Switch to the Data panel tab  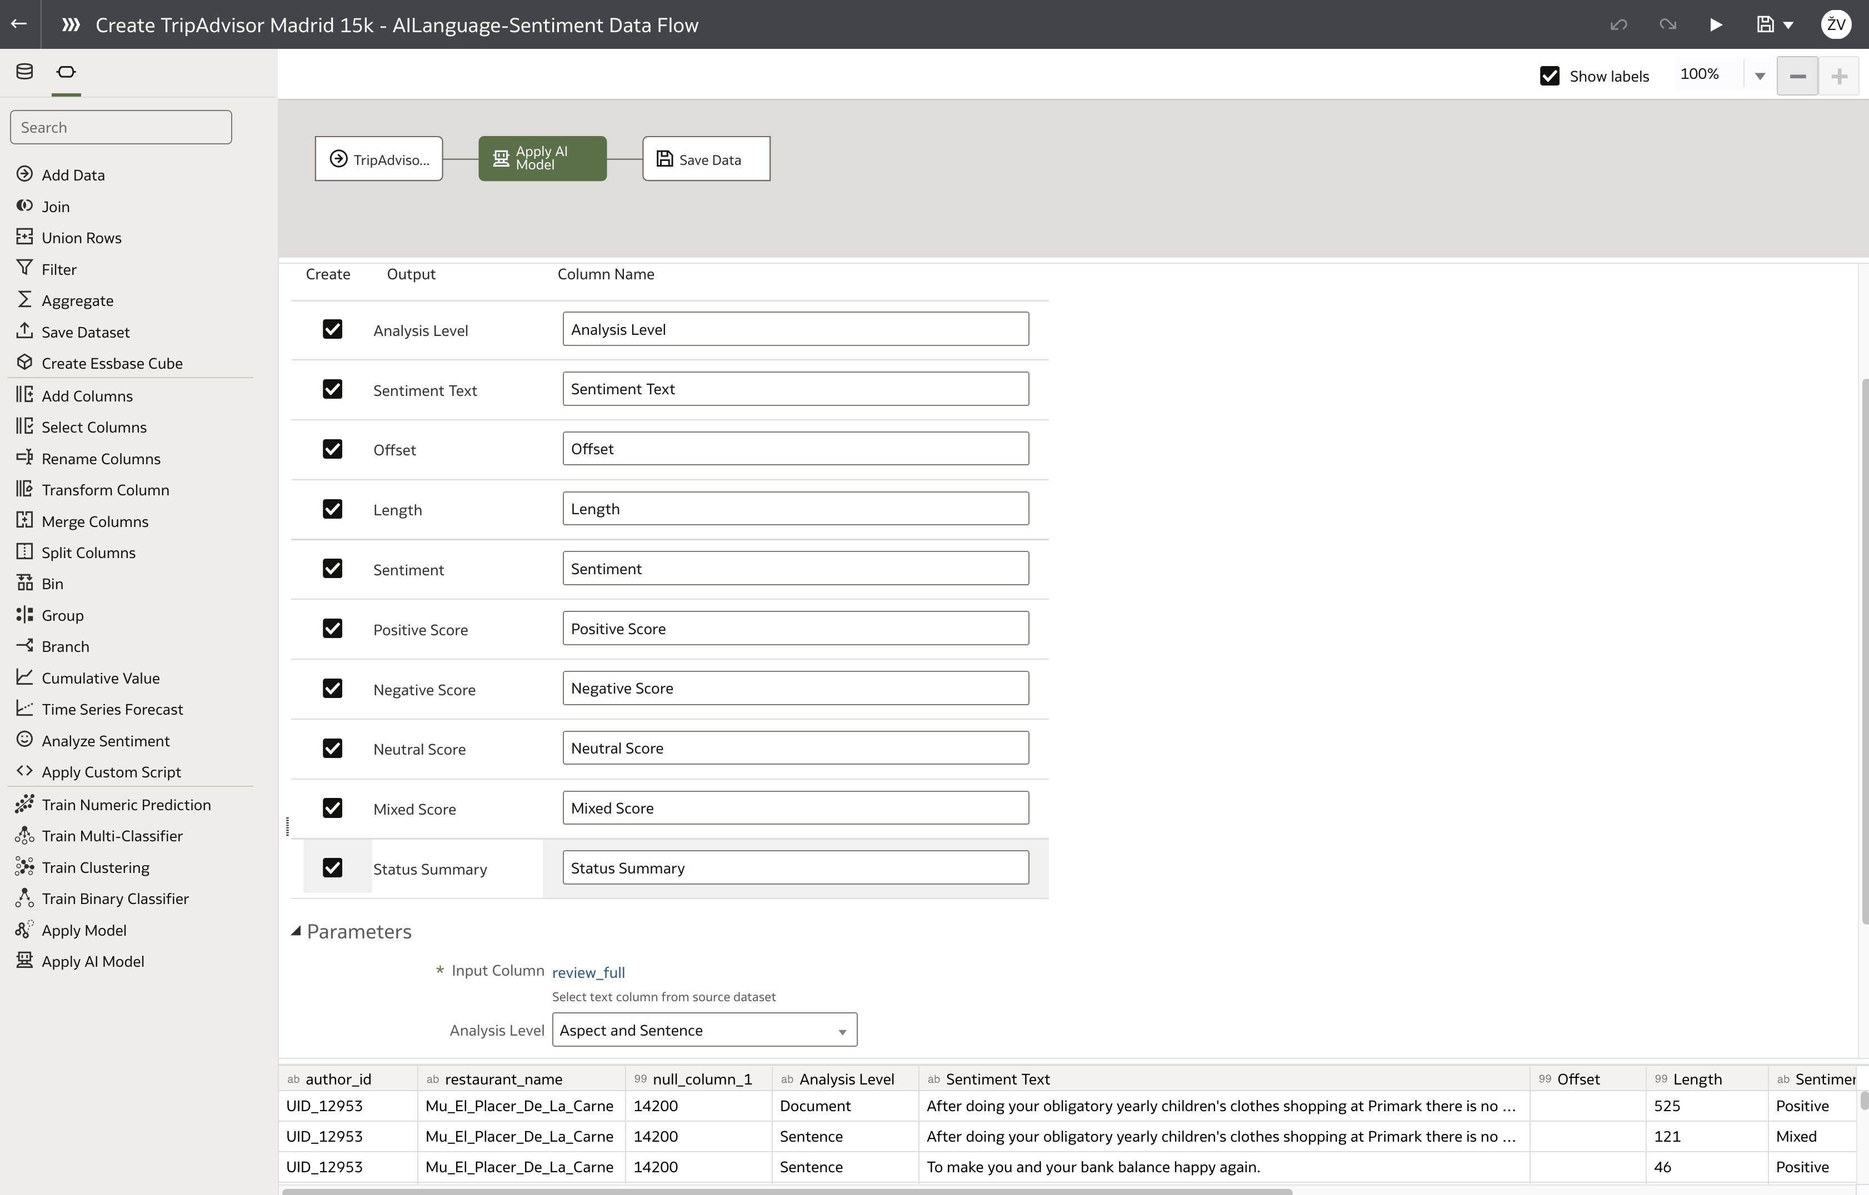(24, 72)
